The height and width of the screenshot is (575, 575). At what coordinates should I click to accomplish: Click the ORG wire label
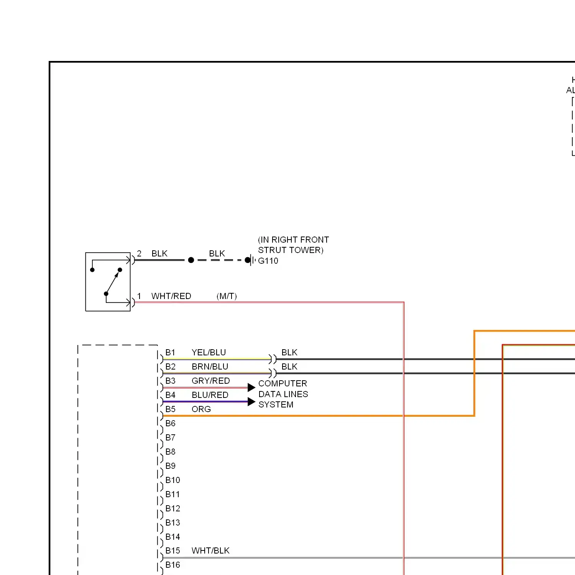coord(201,409)
